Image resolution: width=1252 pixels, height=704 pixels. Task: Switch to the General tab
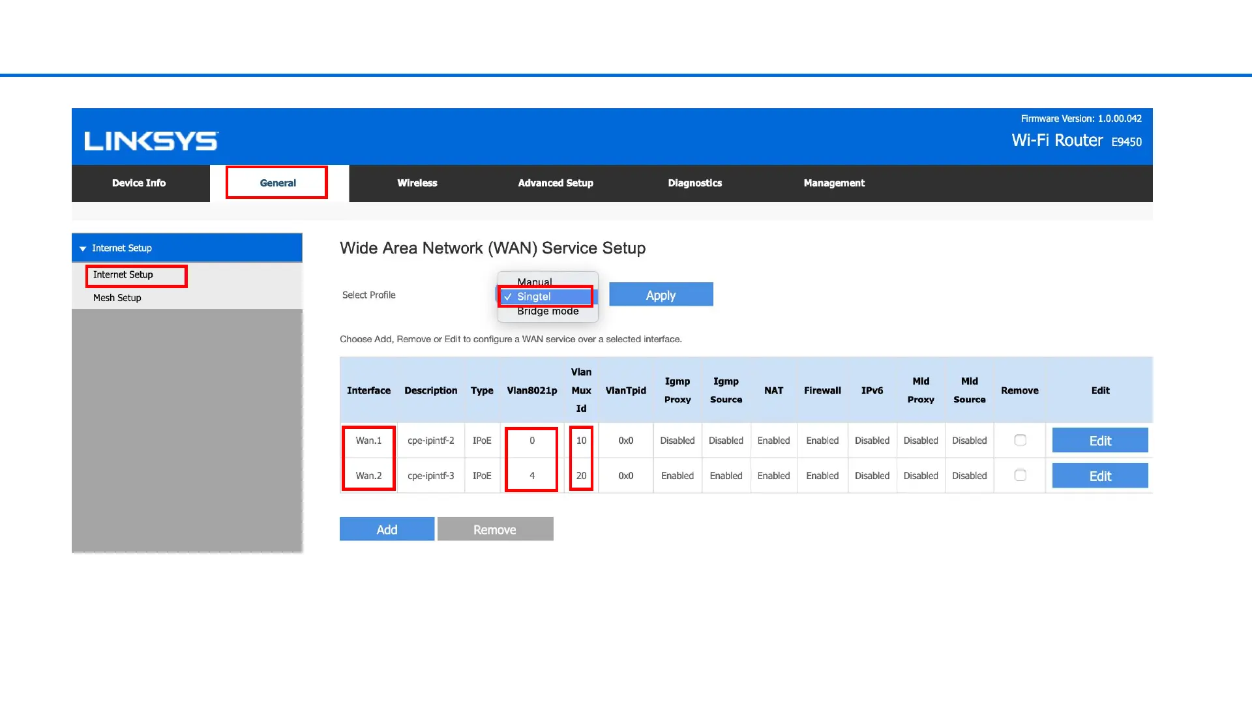coord(278,183)
